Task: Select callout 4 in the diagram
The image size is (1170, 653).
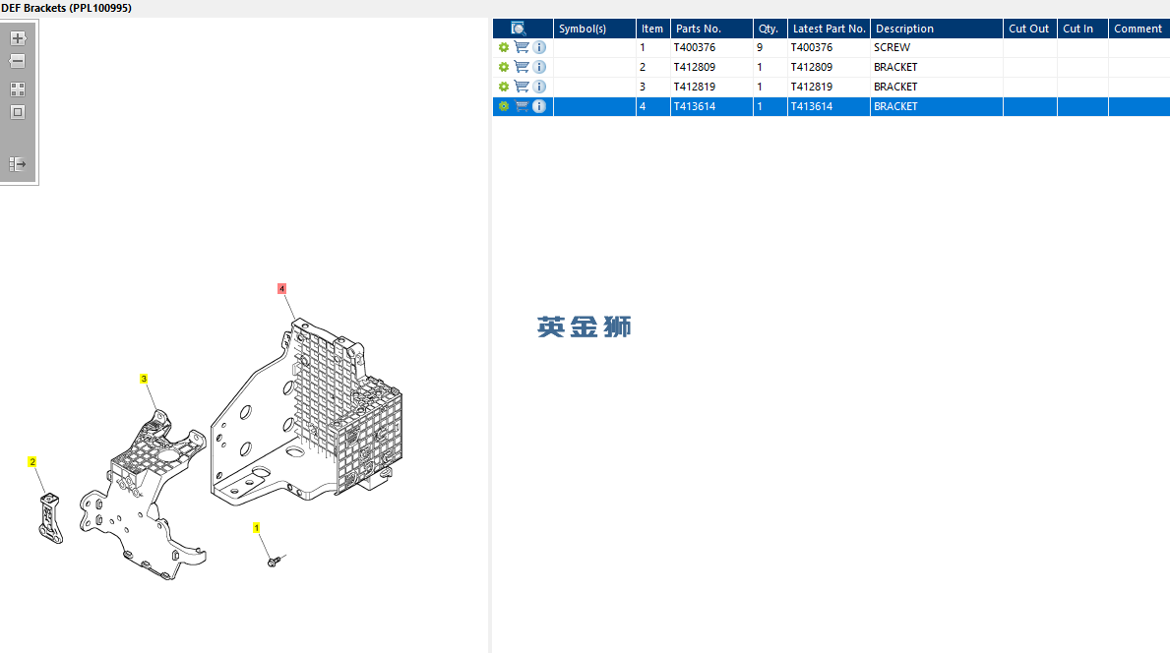Action: pyautogui.click(x=281, y=288)
